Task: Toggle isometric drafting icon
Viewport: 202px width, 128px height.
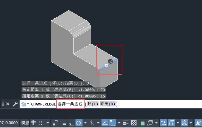Action: click(92, 123)
